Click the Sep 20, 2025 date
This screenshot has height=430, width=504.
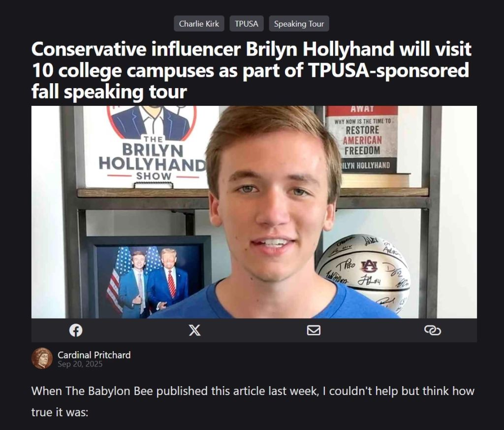[80, 364]
